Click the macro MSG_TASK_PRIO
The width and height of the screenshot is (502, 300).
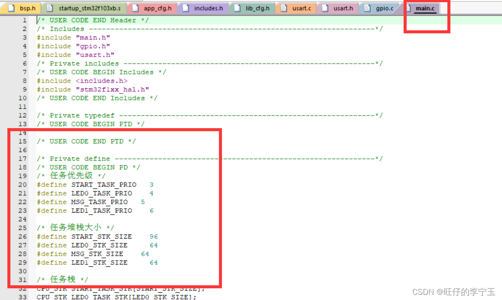(x=99, y=202)
